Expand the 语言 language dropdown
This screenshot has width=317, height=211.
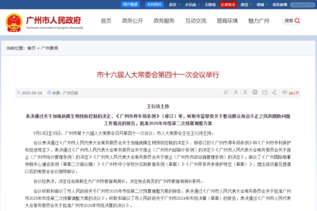(174, 4)
